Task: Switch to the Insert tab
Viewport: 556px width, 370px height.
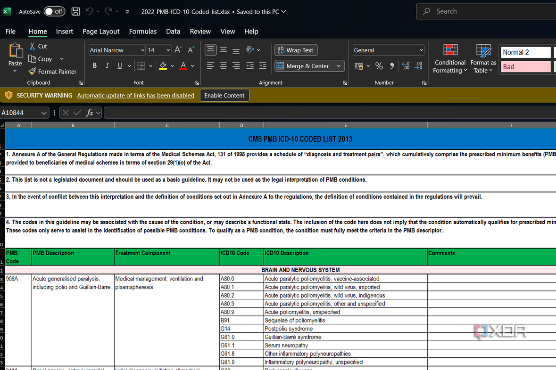Action: coord(65,31)
